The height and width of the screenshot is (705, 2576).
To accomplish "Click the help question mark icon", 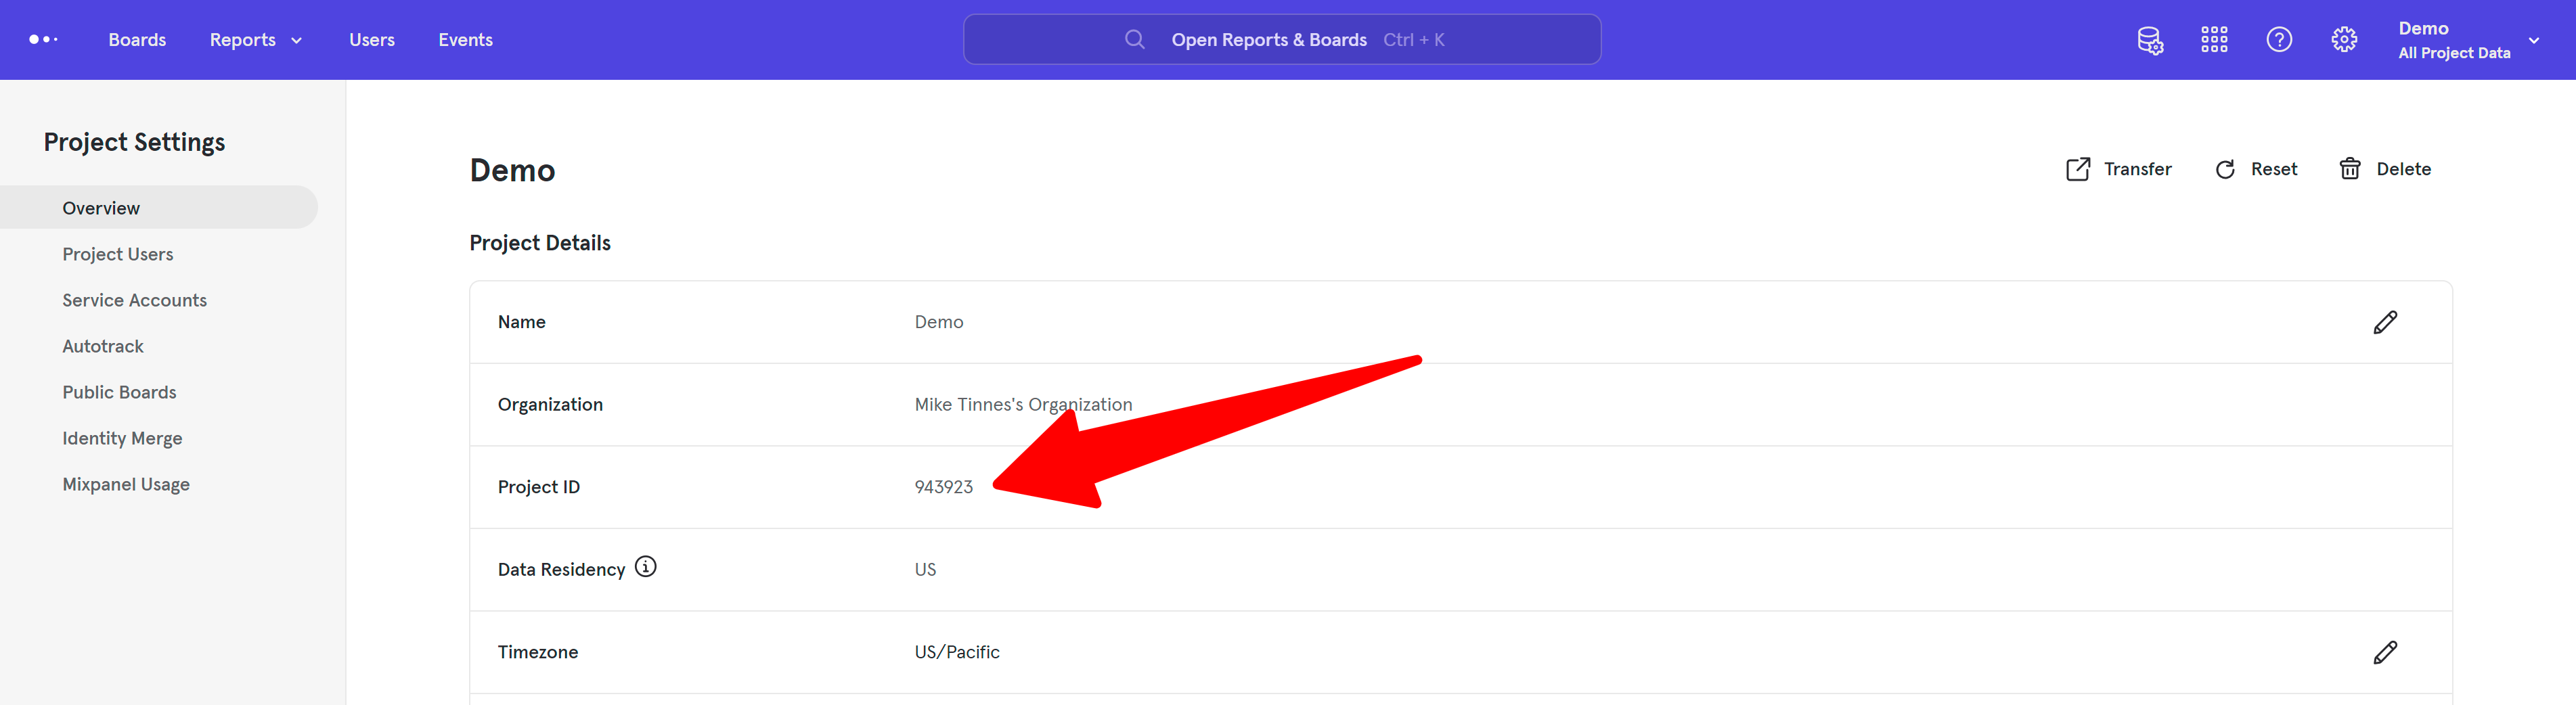I will pyautogui.click(x=2279, y=40).
